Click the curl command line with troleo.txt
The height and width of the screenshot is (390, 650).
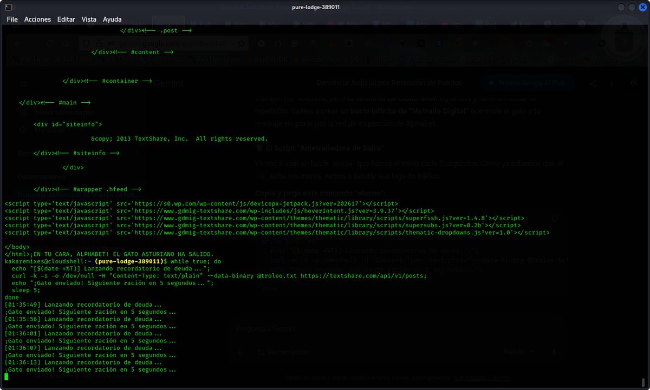click(x=219, y=276)
